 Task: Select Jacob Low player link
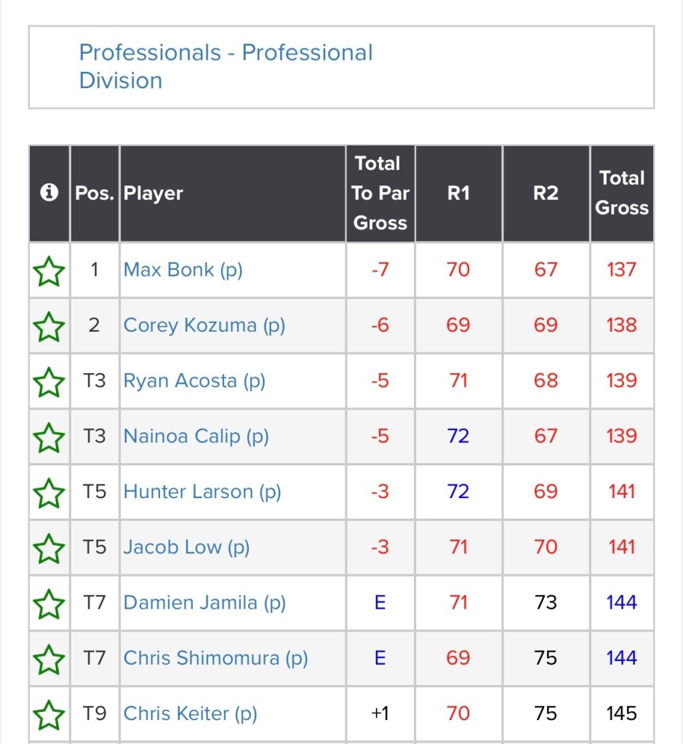186,547
